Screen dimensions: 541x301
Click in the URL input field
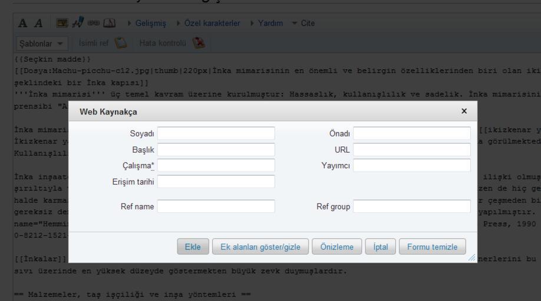[x=411, y=149]
